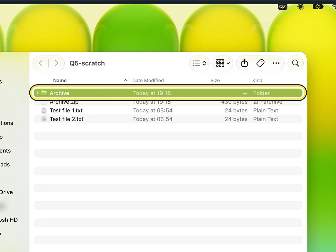Sort by the Name column header
The width and height of the screenshot is (336, 252).
[60, 80]
